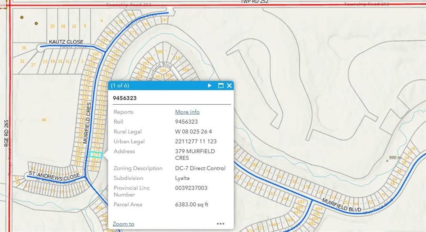Click the popup title bar reading 1 of 6

pyautogui.click(x=158, y=86)
